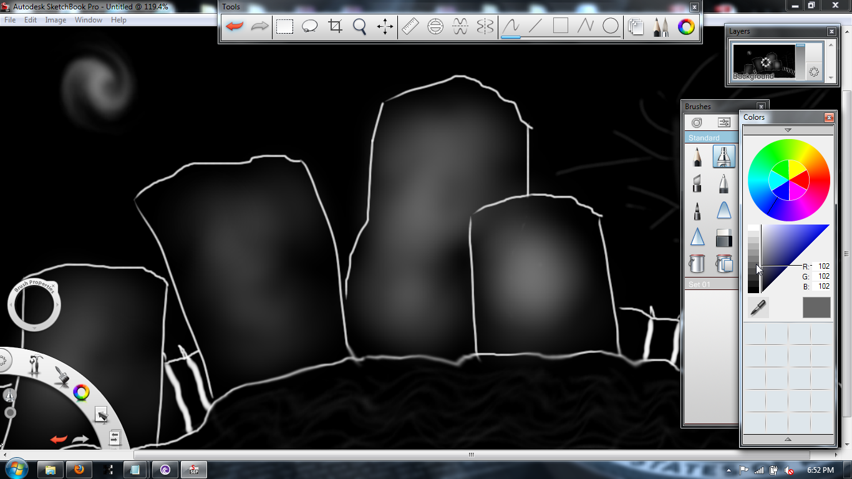The image size is (852, 479).
Task: Close the Layers panel
Action: coord(831,31)
